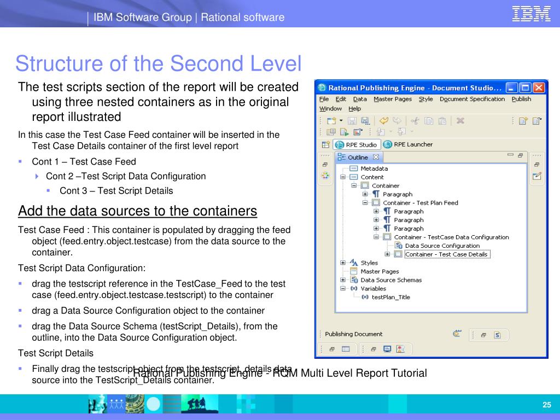Screen dimensions: 560x420
Task: Click the Undo arrow icon
Action: 384,121
